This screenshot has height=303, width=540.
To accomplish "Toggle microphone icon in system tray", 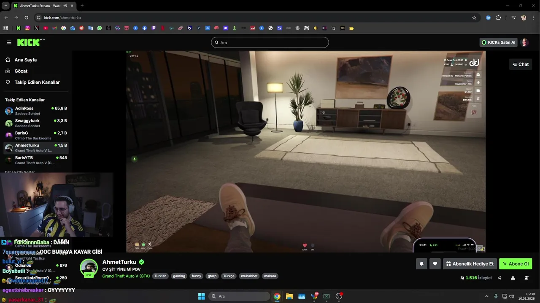I will point(496,296).
